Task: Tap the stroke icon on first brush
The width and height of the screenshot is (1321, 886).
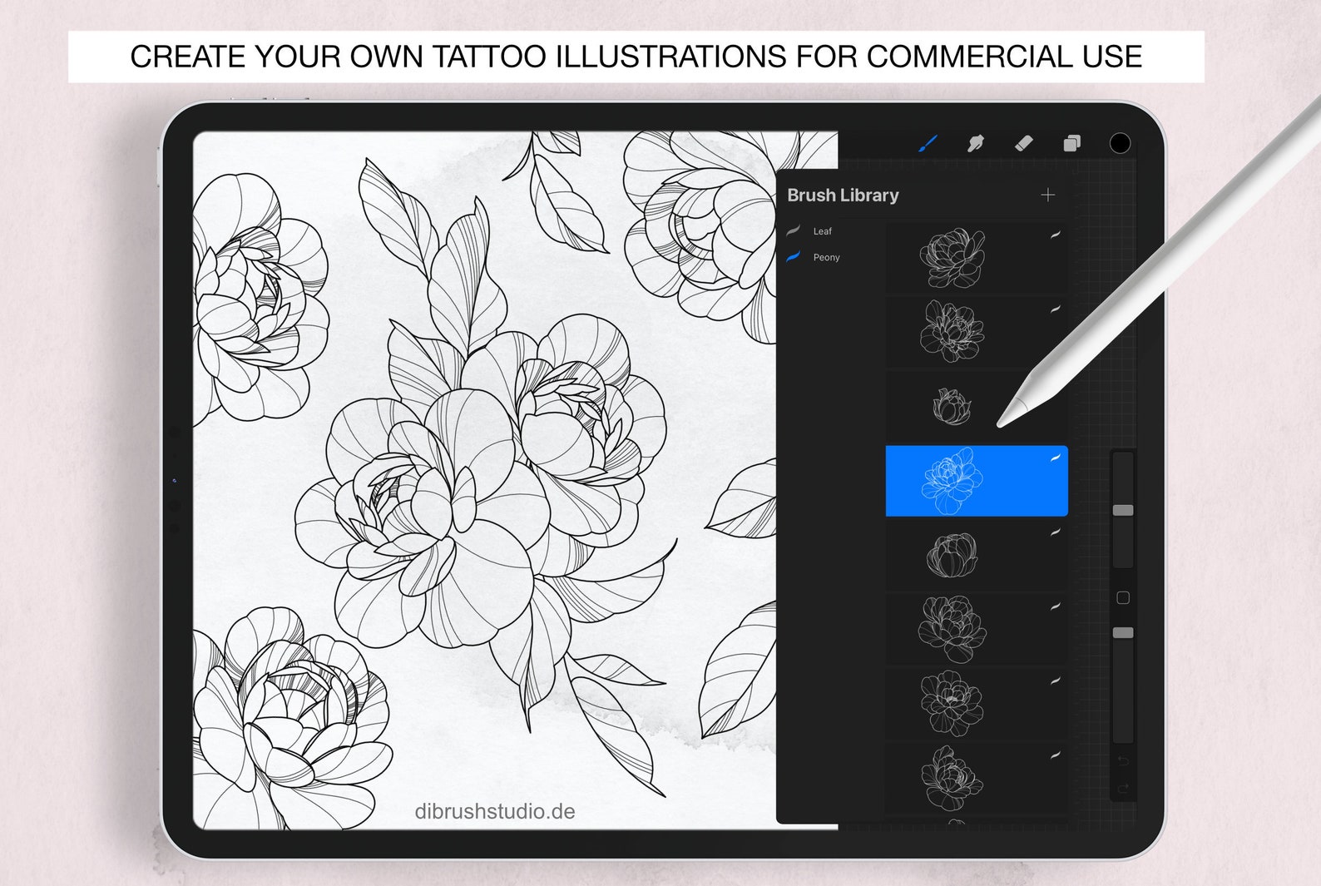Action: pos(1055,235)
